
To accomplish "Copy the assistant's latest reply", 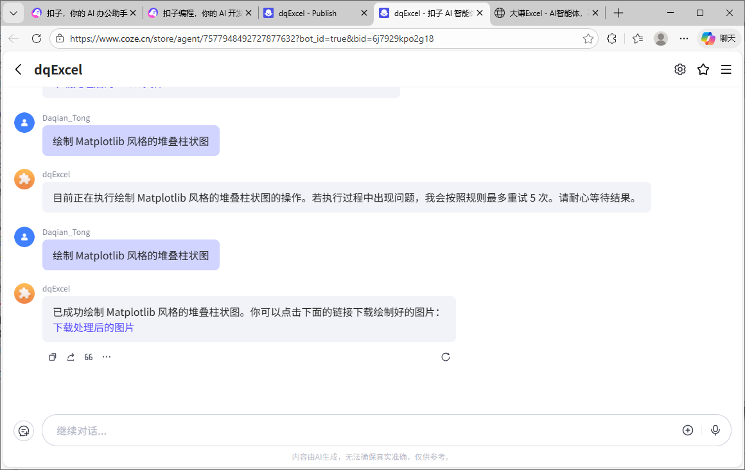I will click(52, 356).
